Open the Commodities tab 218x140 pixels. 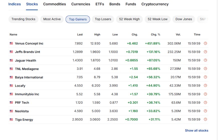tap(55, 4)
